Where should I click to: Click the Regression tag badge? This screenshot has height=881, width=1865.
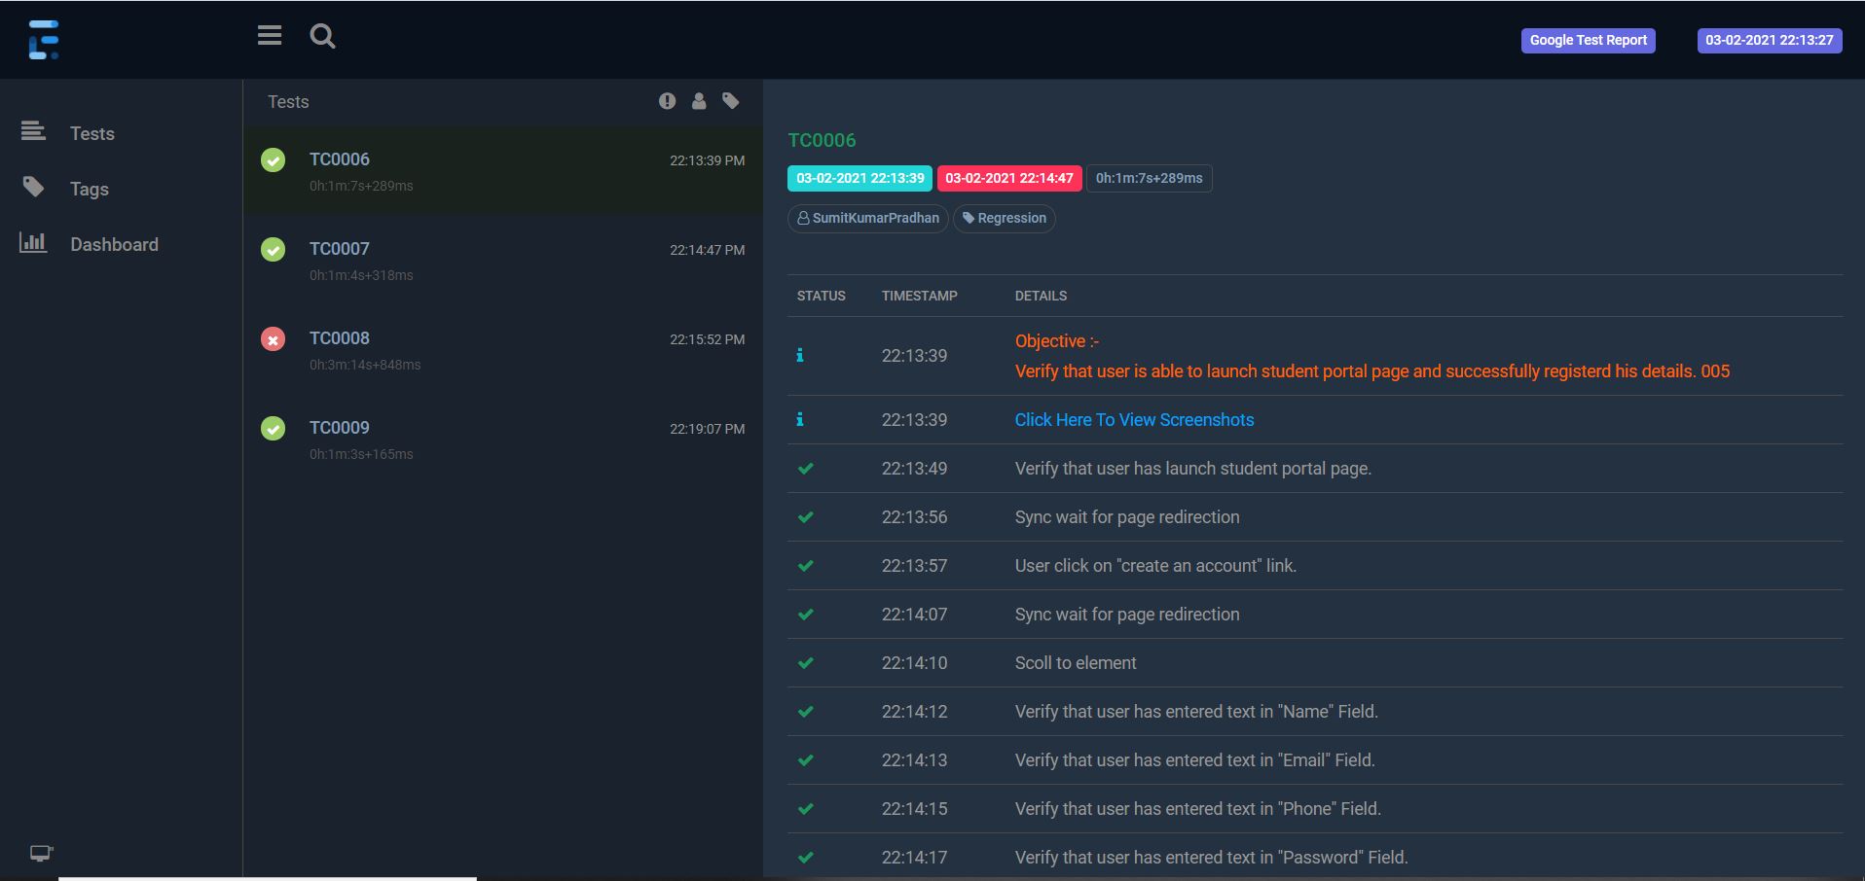1004,218
